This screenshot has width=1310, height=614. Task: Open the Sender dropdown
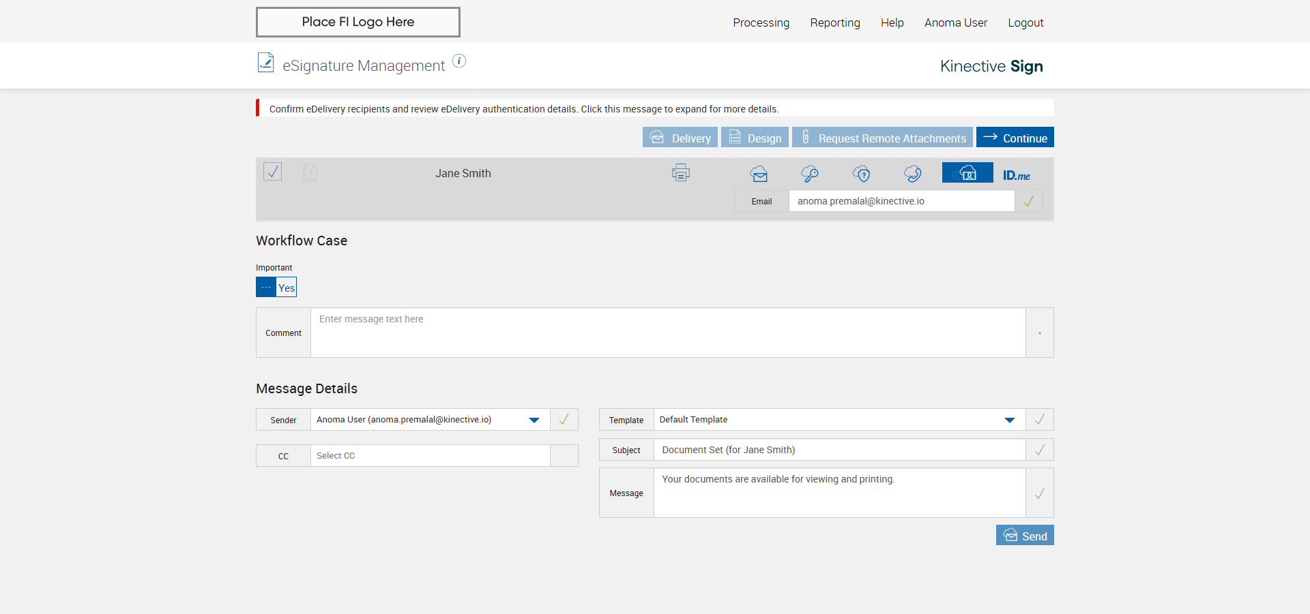(534, 420)
